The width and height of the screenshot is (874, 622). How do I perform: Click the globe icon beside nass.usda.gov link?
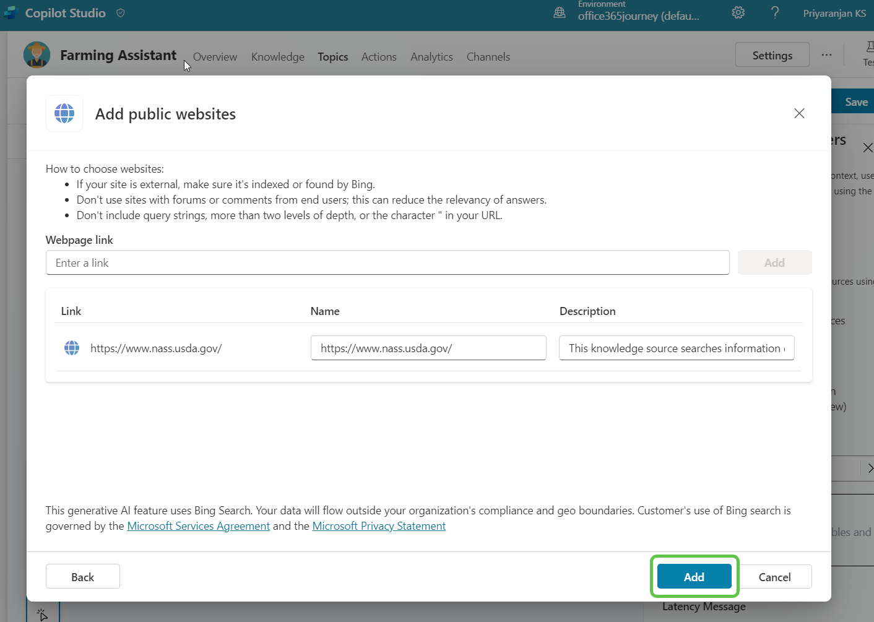tap(72, 348)
